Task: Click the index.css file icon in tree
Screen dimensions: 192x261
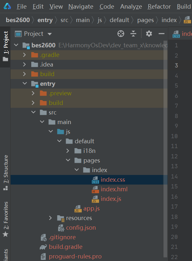Action: click(x=95, y=180)
